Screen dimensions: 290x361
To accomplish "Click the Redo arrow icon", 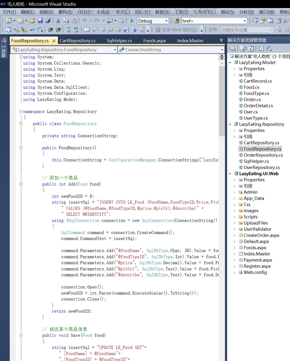I will [97, 21].
